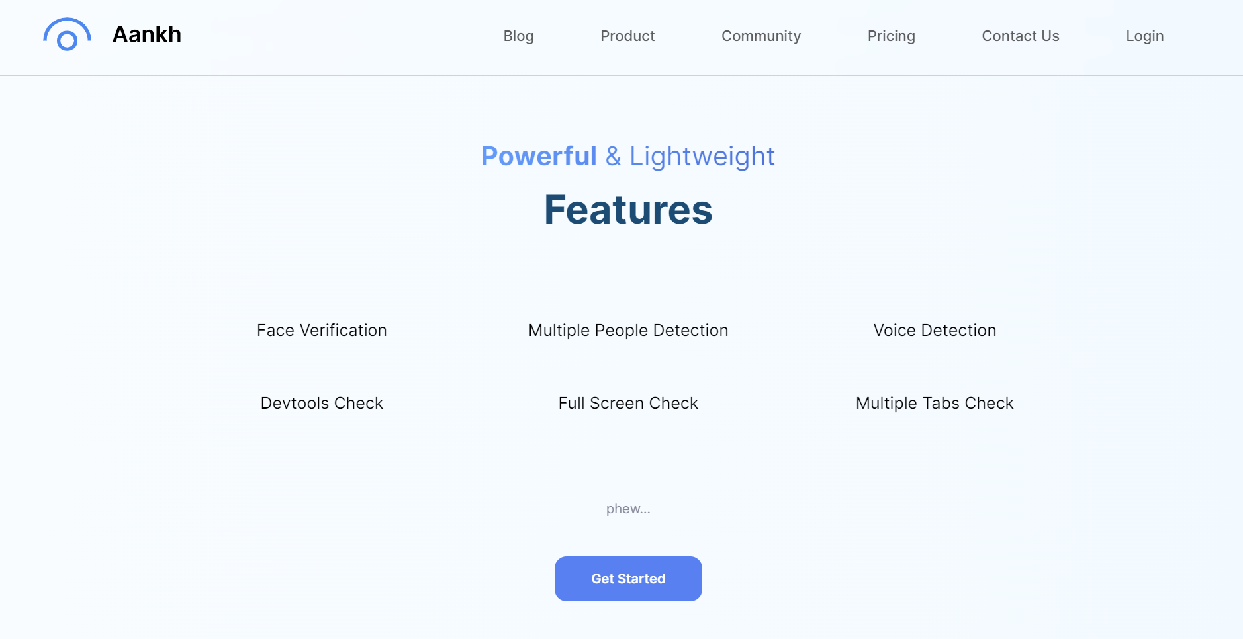Image resolution: width=1243 pixels, height=639 pixels.
Task: Click the word Powerful in subtitle
Action: click(539, 157)
